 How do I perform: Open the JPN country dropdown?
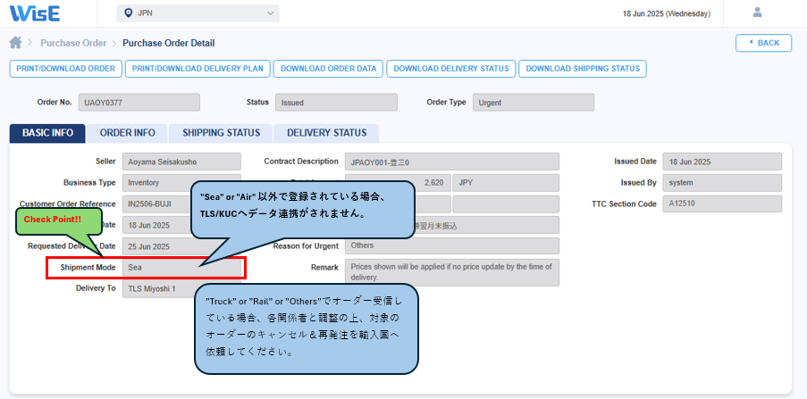point(198,13)
